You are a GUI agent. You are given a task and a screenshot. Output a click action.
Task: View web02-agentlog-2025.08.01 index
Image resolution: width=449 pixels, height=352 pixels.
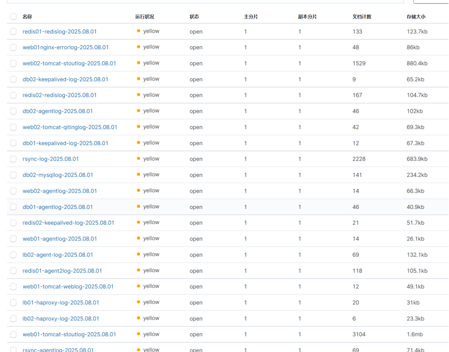point(60,191)
